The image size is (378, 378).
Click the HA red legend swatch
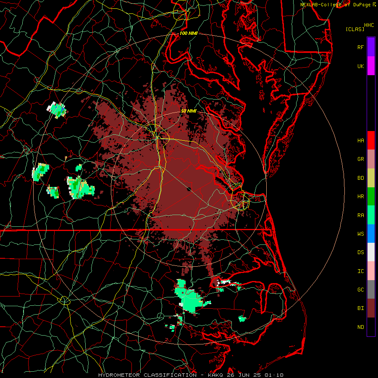[371, 140]
